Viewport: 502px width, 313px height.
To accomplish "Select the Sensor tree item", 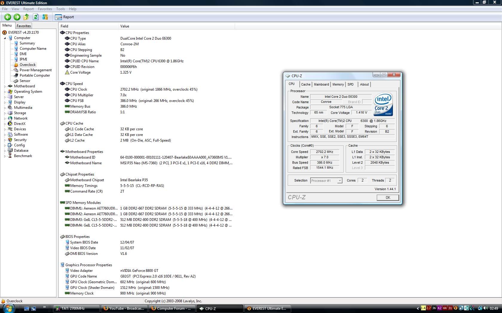I will pyautogui.click(x=25, y=81).
